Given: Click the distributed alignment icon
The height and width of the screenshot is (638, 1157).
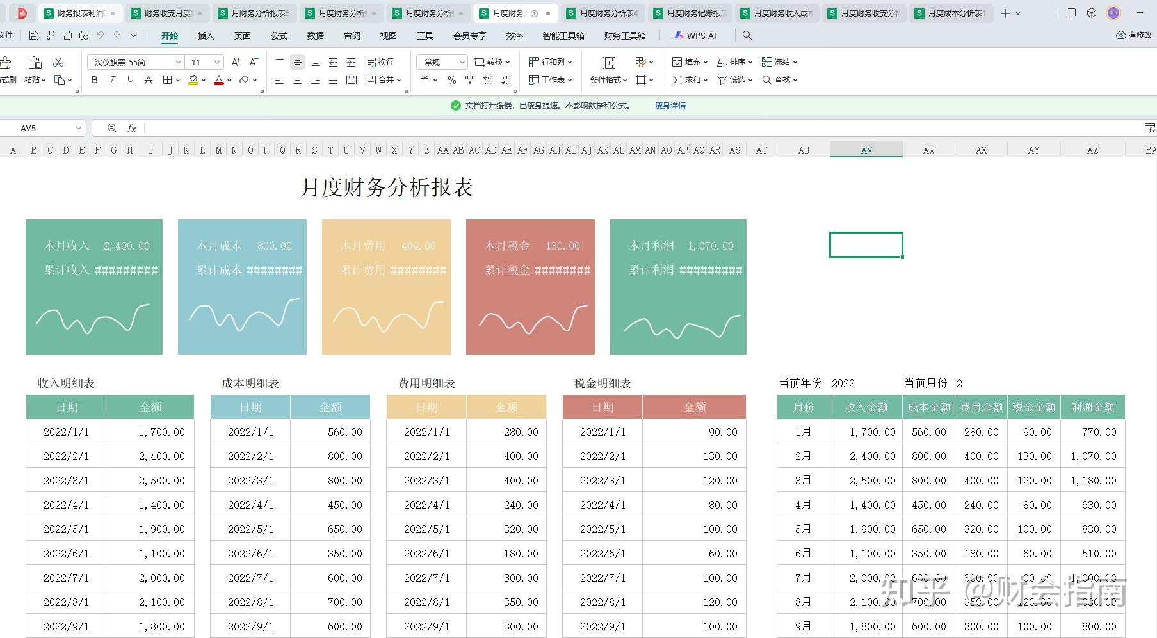Looking at the screenshot, I should (352, 80).
